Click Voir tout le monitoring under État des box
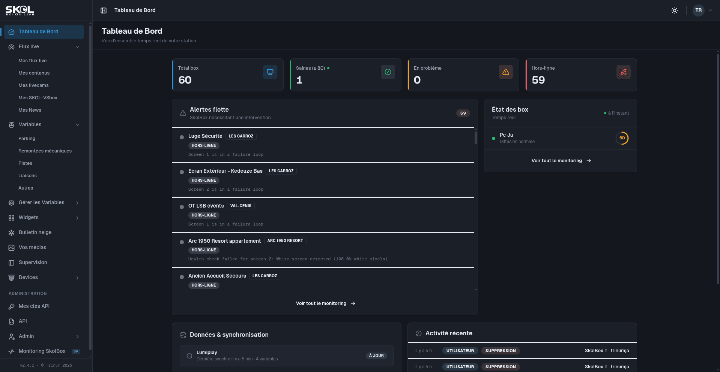 point(561,161)
